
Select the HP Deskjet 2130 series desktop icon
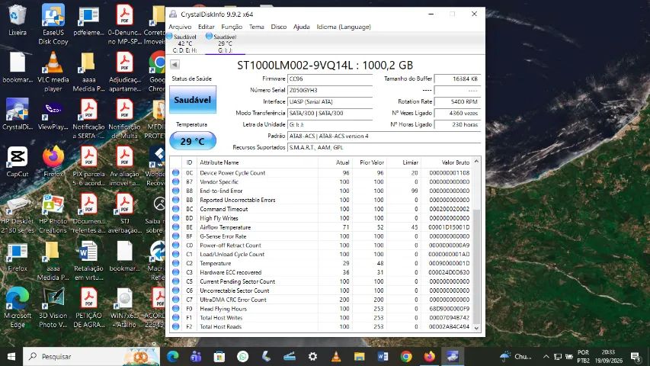[x=18, y=213]
